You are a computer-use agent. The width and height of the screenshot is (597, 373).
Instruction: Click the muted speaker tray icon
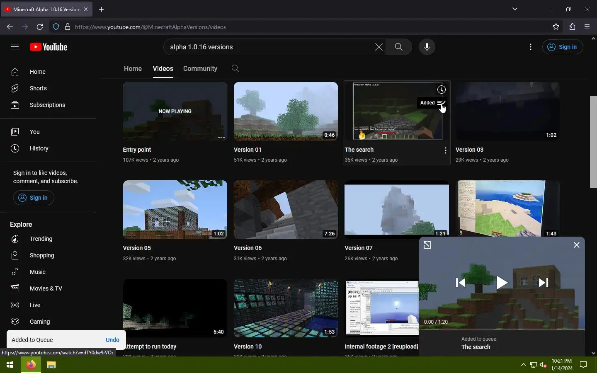pos(543,365)
